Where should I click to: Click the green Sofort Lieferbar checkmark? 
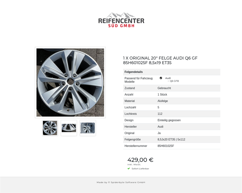point(129,168)
